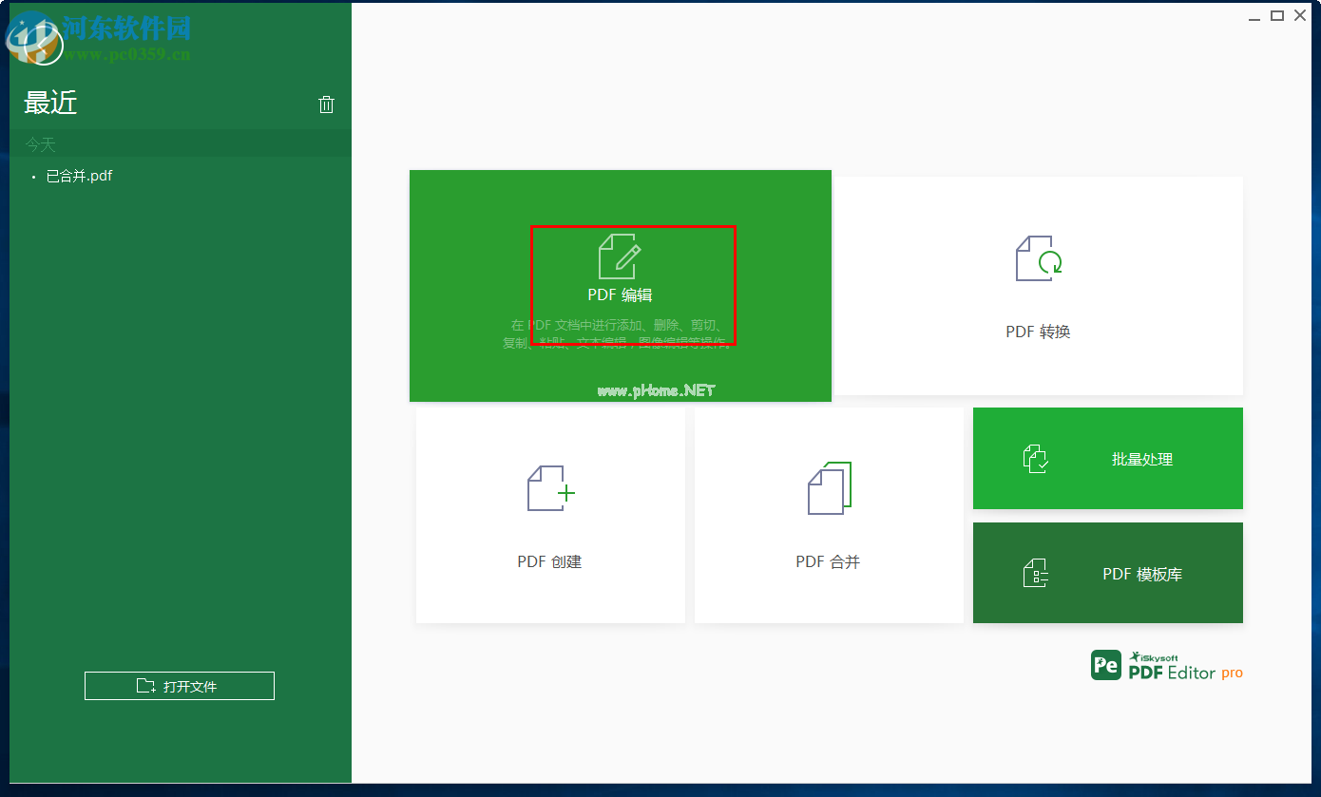The width and height of the screenshot is (1321, 797).
Task: Clear recent list with trash icon
Action: click(x=326, y=104)
